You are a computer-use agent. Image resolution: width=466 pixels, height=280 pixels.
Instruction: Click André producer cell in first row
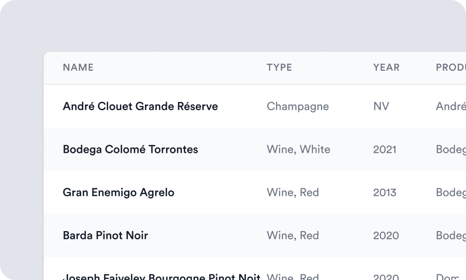[451, 106]
